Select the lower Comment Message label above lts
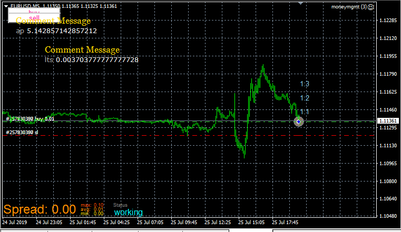The width and height of the screenshot is (401, 232). (x=82, y=50)
